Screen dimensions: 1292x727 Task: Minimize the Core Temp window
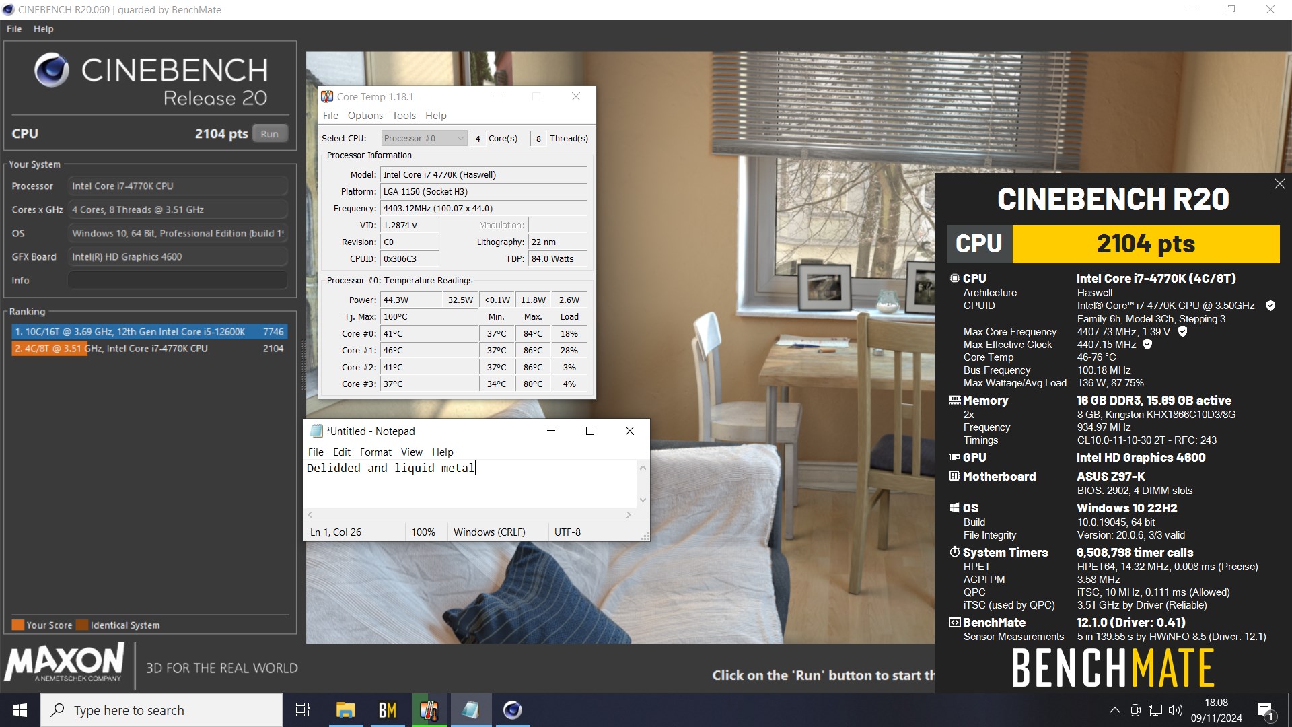click(x=497, y=96)
